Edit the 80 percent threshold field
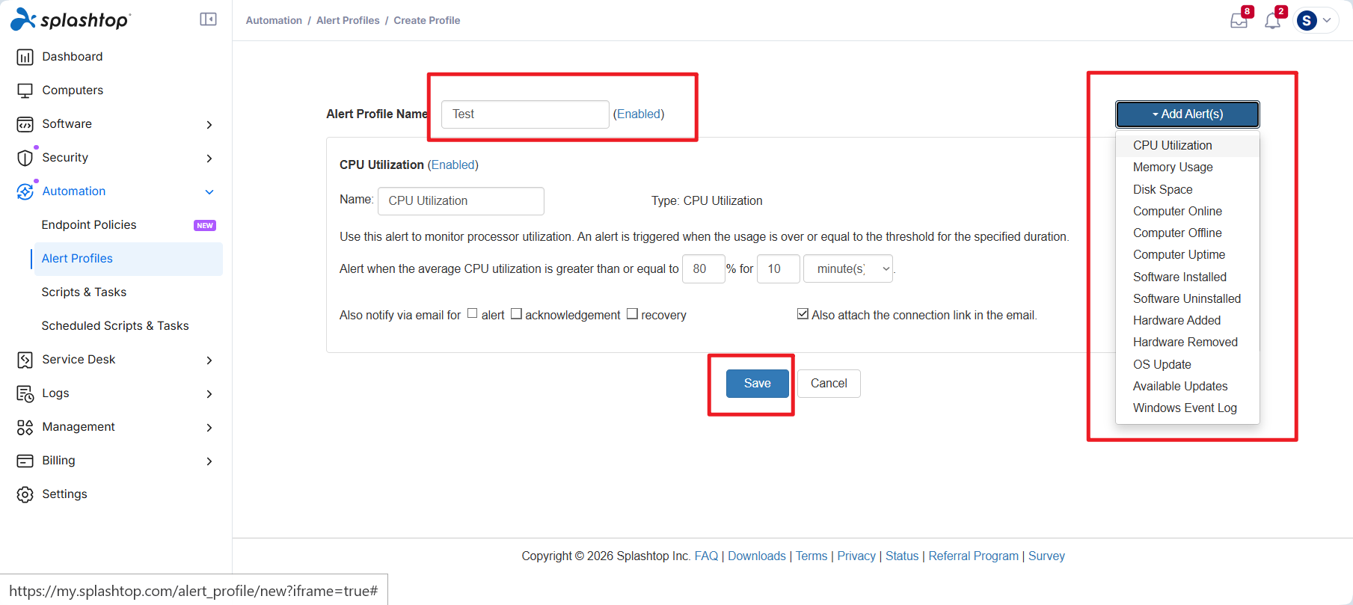The width and height of the screenshot is (1353, 605). pos(703,268)
